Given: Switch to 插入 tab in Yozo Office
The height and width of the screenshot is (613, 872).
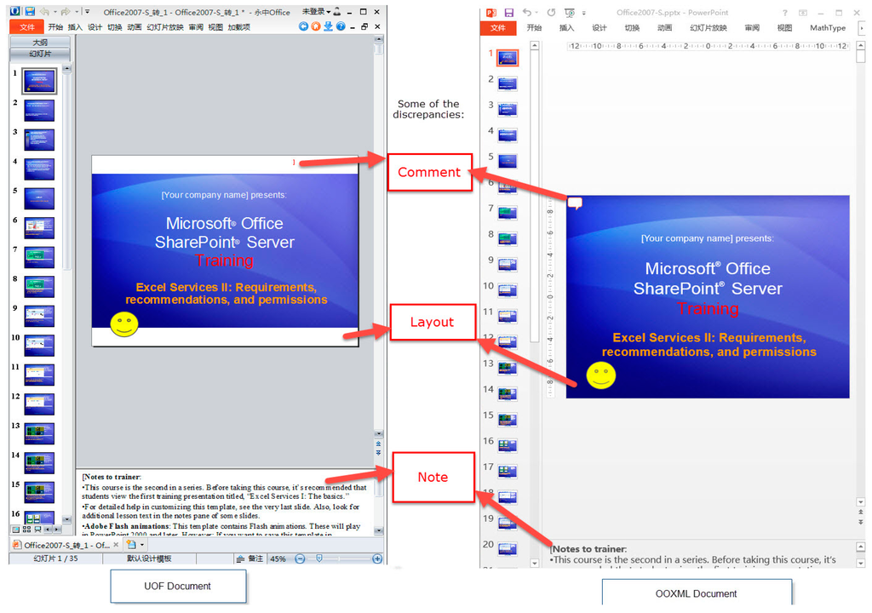Looking at the screenshot, I should tap(75, 26).
